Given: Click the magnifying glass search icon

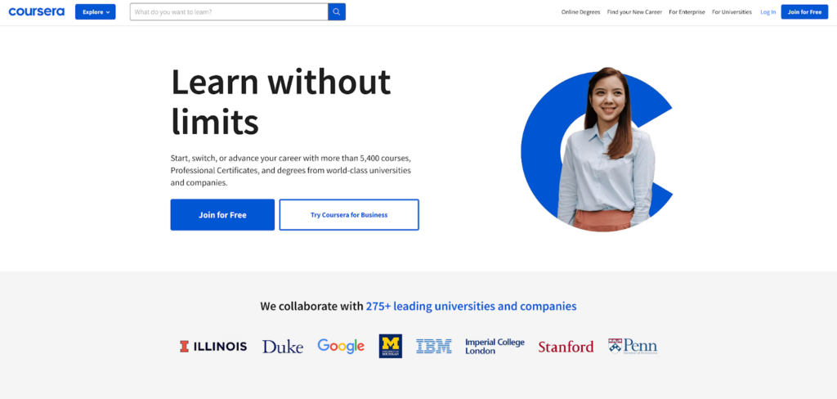Looking at the screenshot, I should coord(337,11).
